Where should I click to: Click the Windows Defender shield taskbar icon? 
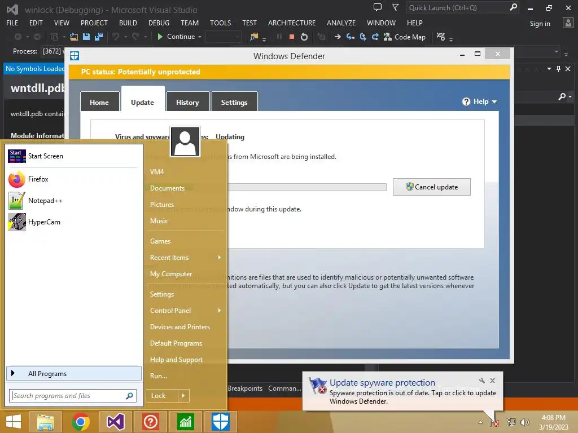point(221,422)
